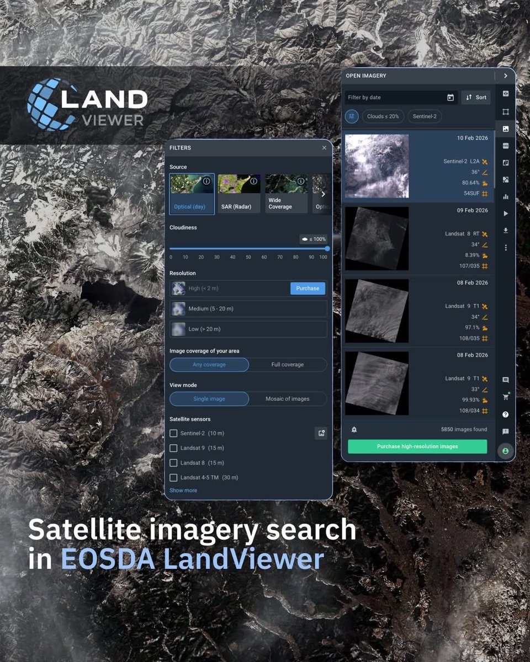Check the Sentinel-2 (10 m) sensor checkbox
Screen dimensions: 530x662
[174, 433]
